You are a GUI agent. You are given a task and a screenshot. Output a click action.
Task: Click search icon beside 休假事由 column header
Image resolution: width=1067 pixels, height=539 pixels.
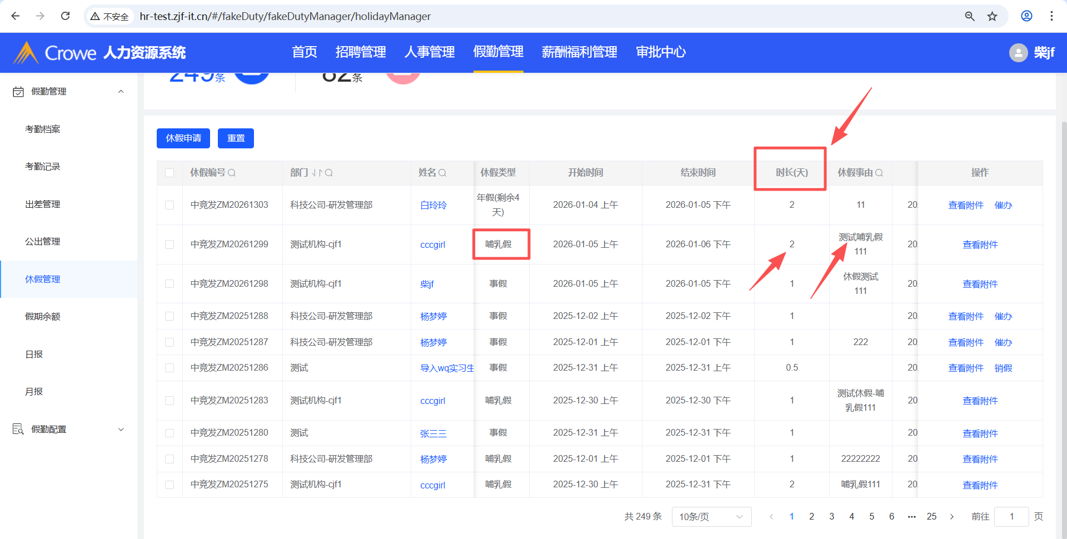[879, 173]
